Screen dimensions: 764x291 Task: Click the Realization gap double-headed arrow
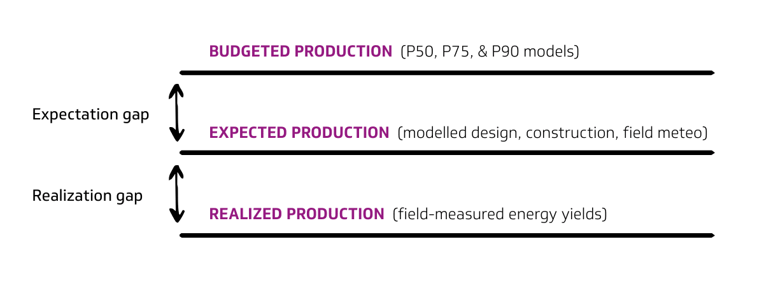pyautogui.click(x=176, y=194)
